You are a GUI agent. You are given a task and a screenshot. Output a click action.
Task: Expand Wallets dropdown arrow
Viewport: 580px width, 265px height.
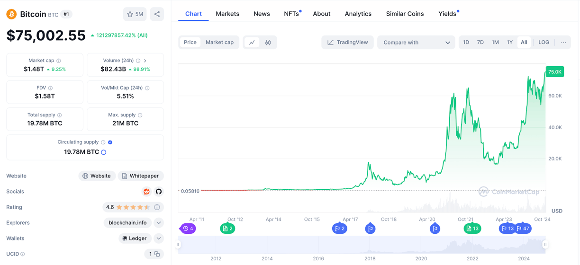(x=159, y=238)
